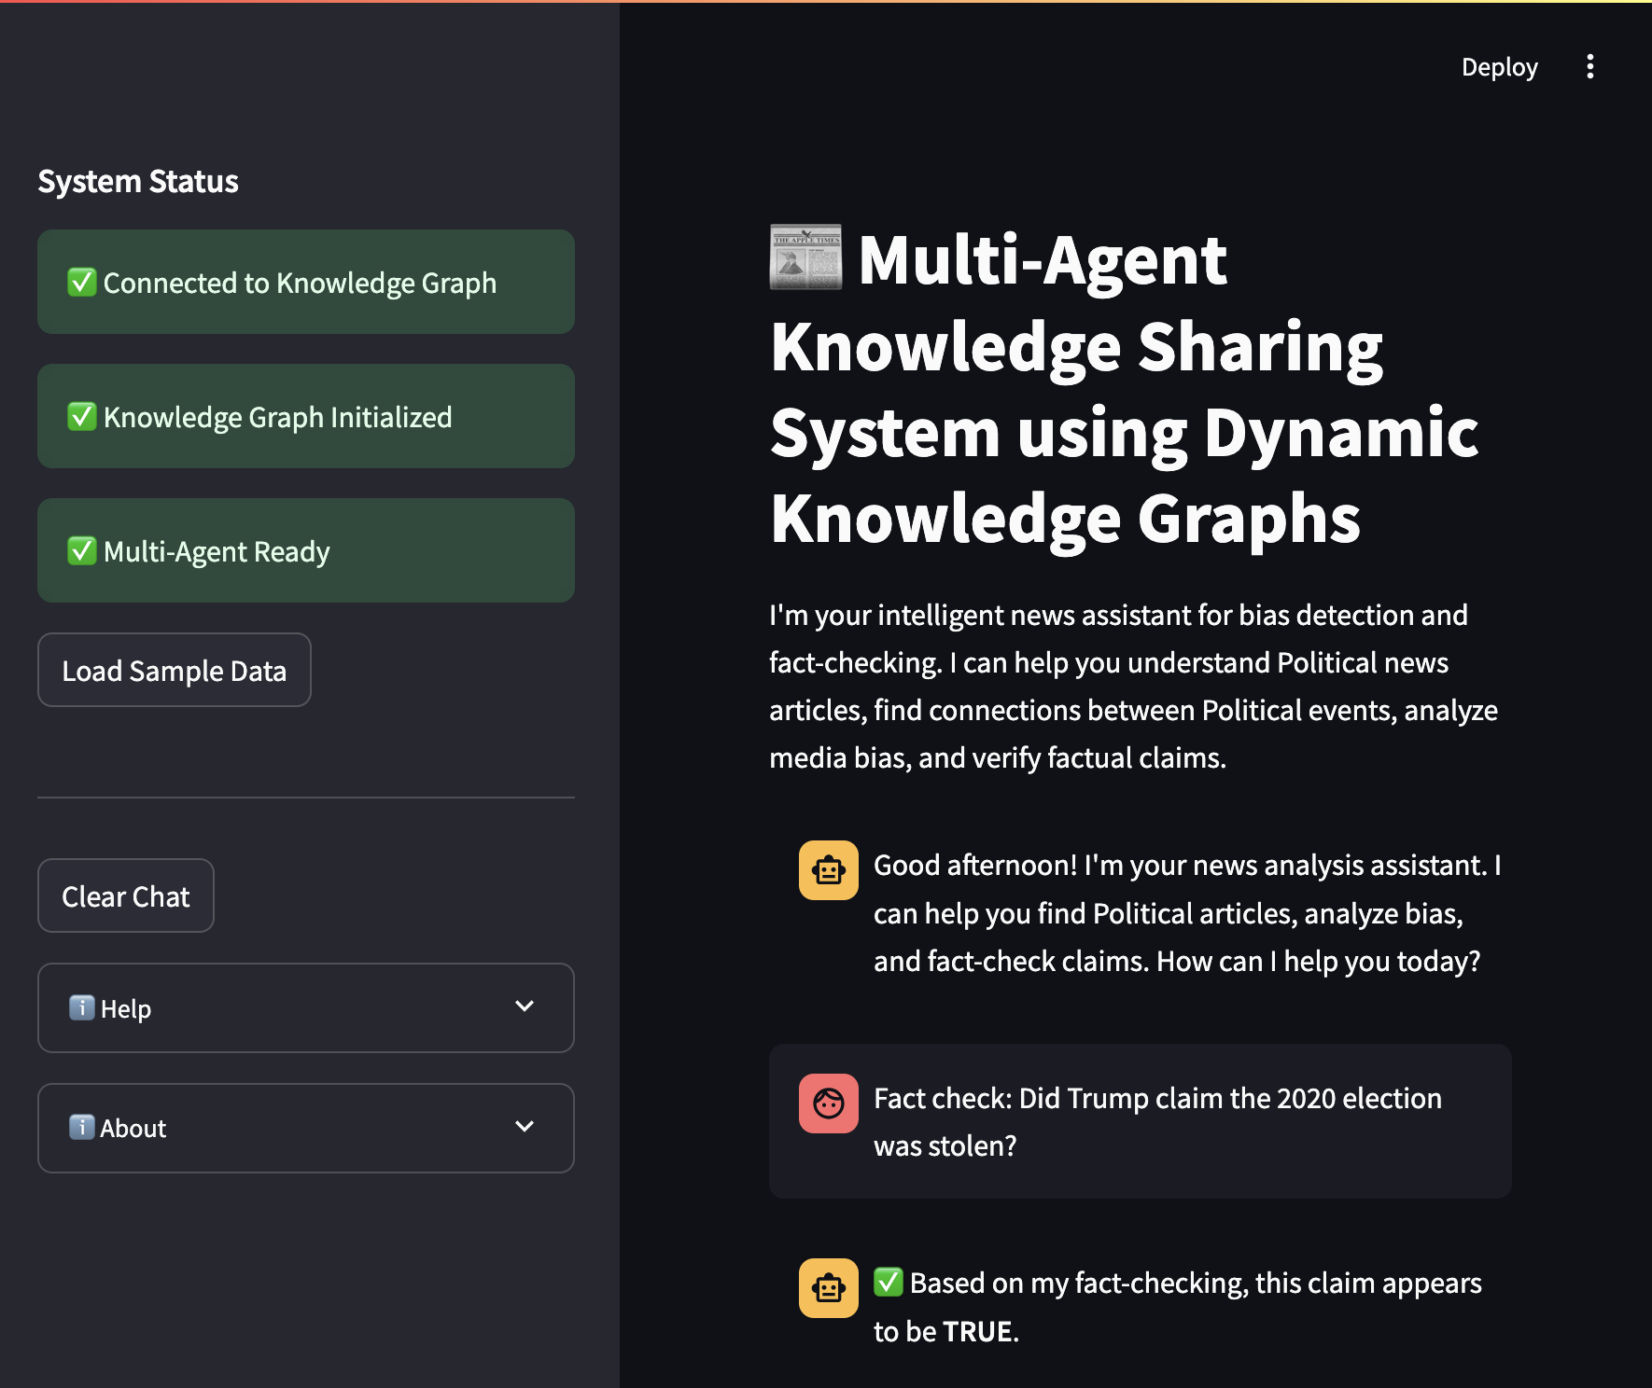
Task: Click the user avatar beside the fact-check question
Action: point(828,1103)
